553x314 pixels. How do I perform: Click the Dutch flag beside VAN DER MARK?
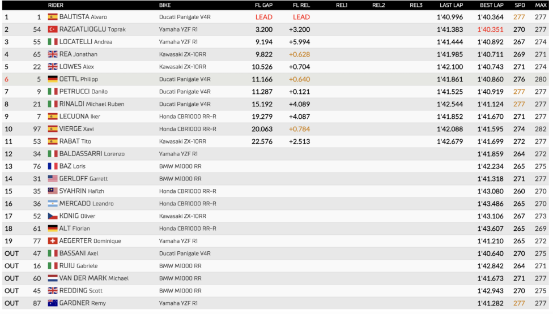[x=53, y=278]
